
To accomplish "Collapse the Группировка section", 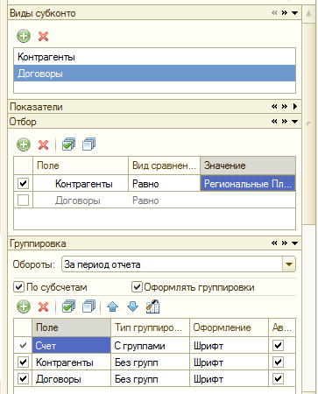I will (x=295, y=243).
